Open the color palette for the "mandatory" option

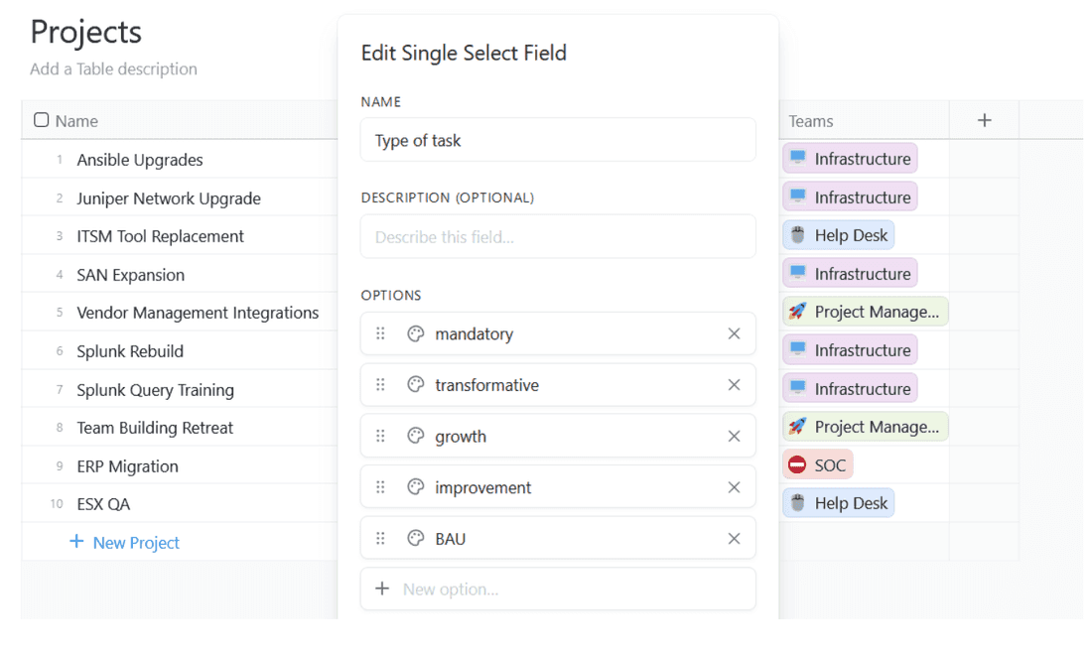415,334
